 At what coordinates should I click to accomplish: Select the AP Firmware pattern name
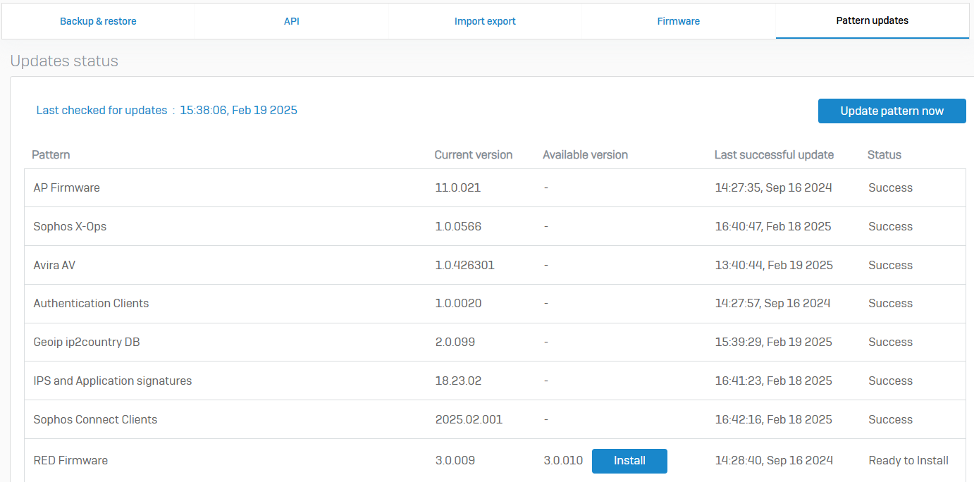[67, 187]
